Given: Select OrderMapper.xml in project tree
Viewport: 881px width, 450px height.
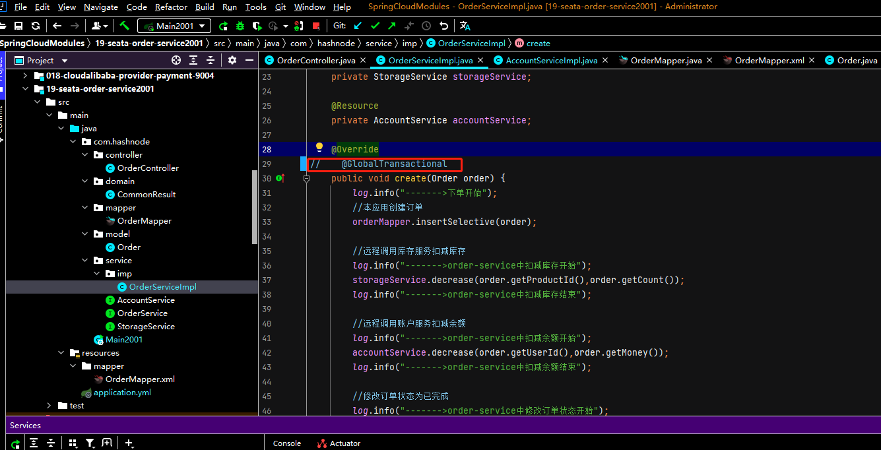Looking at the screenshot, I should coord(140,379).
